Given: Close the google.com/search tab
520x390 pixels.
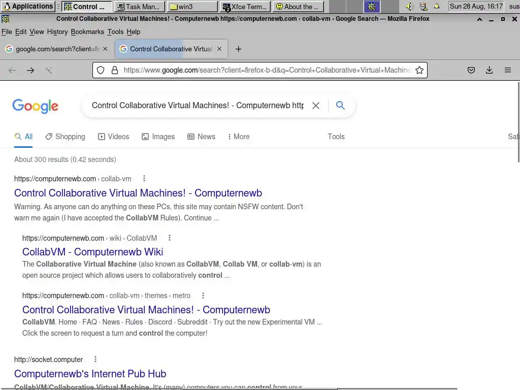Looking at the screenshot, I should [105, 49].
